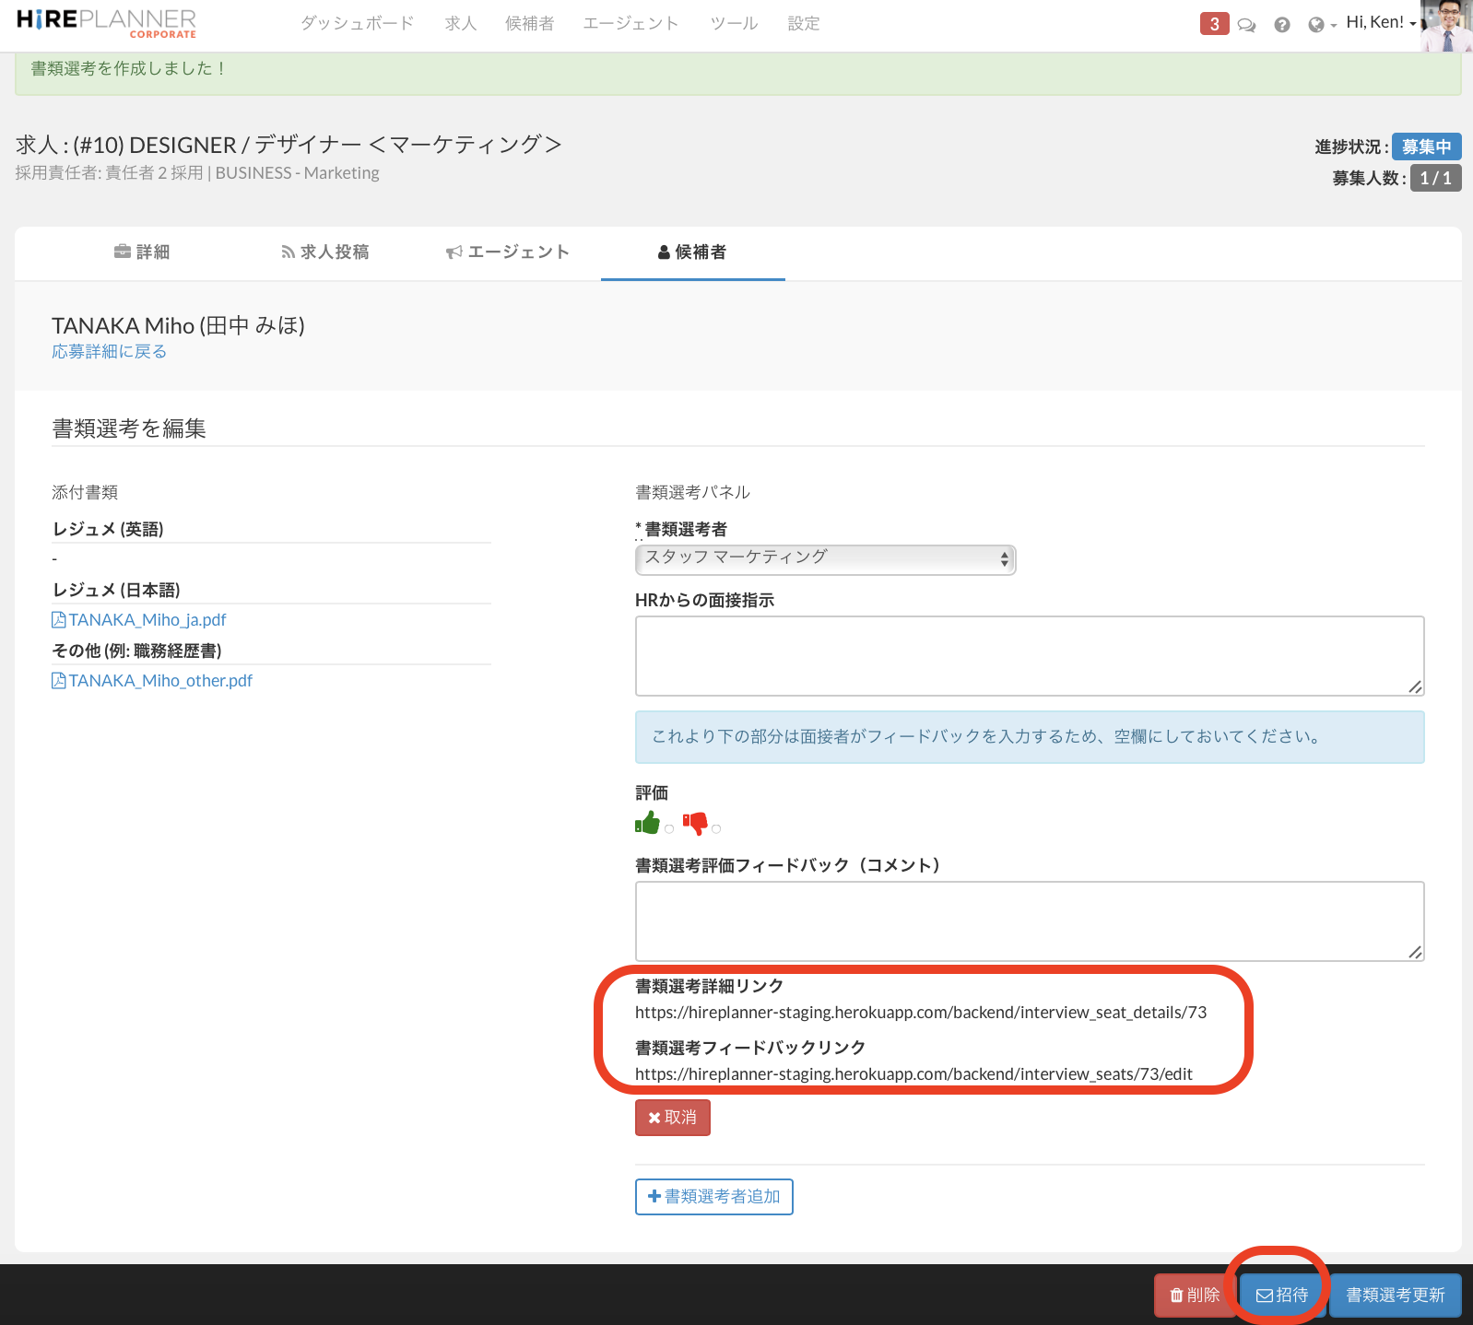Open the TANAKA_Miho_other.pdf attachment
This screenshot has height=1325, width=1473.
click(159, 681)
